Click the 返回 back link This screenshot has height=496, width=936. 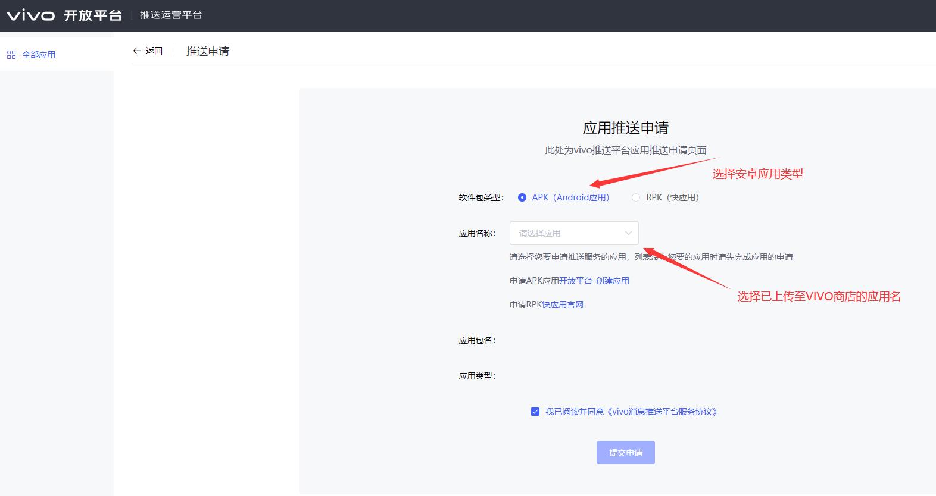click(x=154, y=51)
